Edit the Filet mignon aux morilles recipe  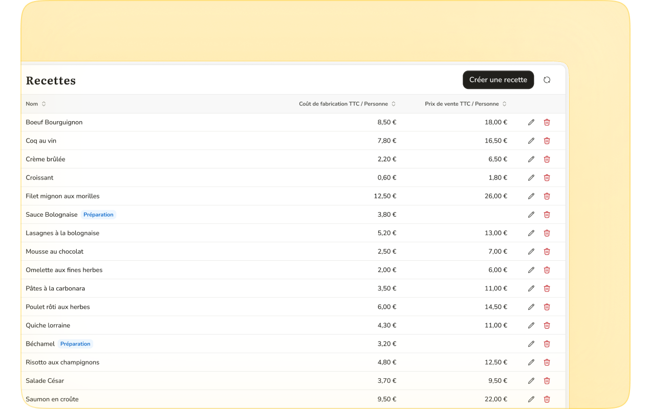click(531, 196)
